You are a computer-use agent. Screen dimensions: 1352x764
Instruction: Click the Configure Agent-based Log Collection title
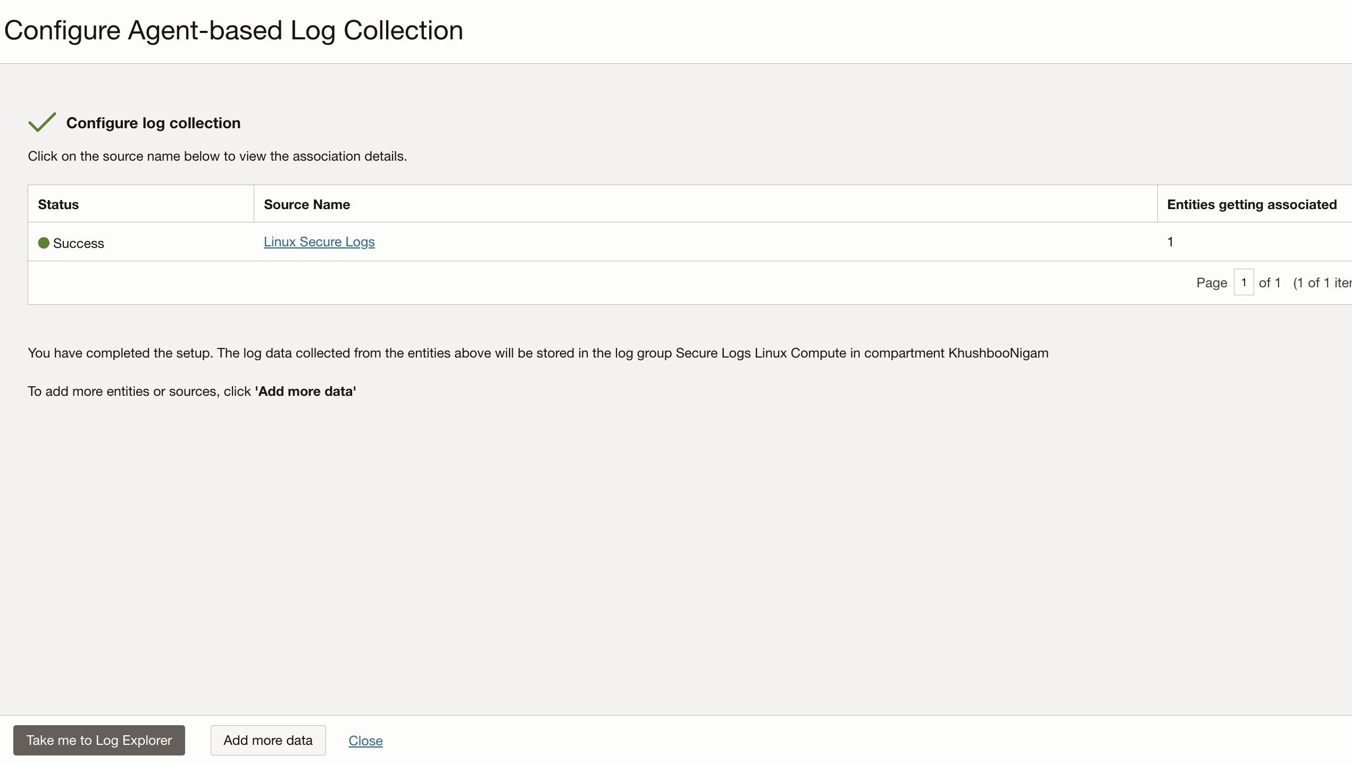(233, 30)
